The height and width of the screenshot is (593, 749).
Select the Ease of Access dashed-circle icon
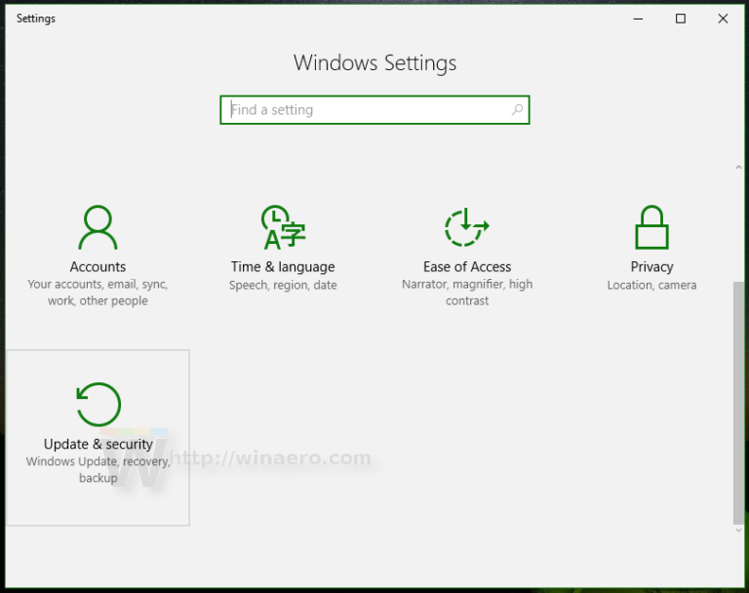[x=467, y=228]
